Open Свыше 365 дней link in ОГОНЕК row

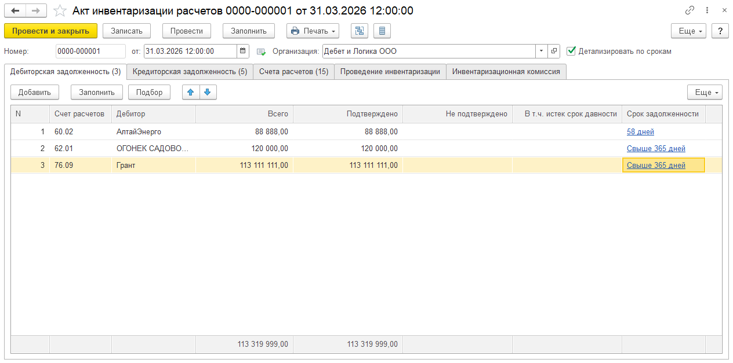[656, 149]
